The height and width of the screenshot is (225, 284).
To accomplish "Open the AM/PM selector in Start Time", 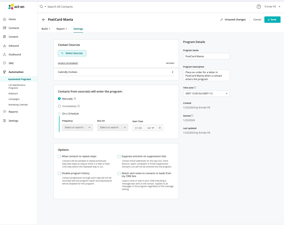I will 151,128.
